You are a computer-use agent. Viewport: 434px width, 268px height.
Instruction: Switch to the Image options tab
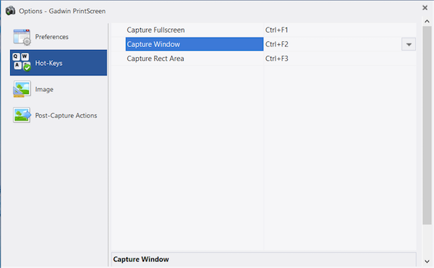44,89
